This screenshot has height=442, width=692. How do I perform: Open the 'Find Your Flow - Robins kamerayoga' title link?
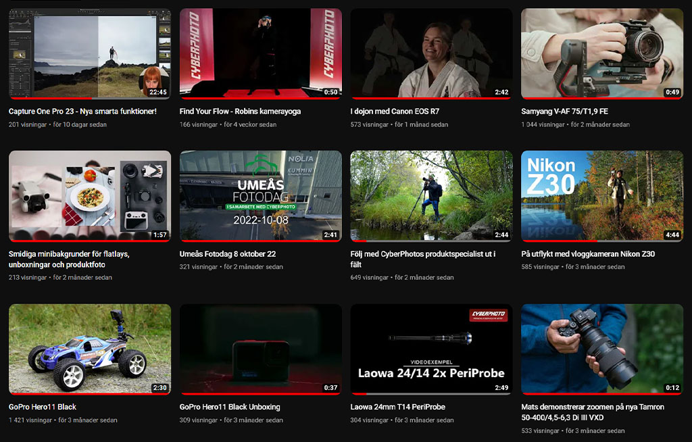coord(240,112)
